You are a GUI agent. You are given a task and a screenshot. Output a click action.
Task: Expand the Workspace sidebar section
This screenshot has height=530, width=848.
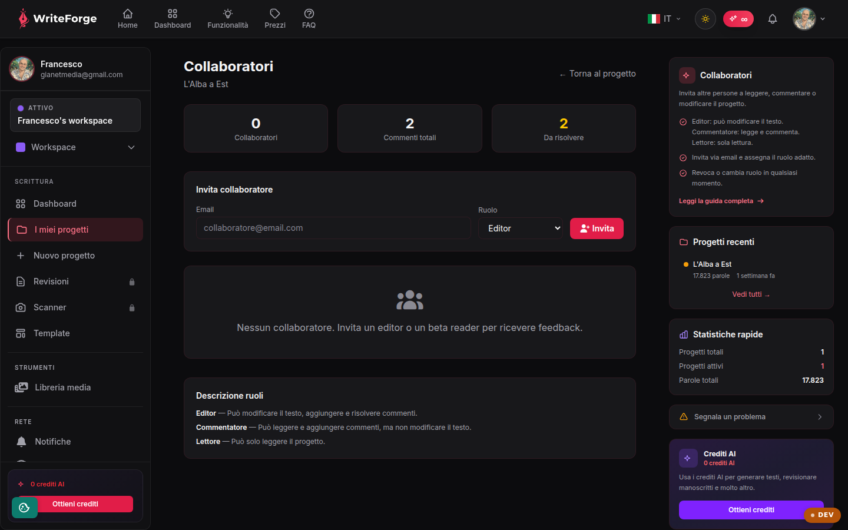[x=75, y=147]
